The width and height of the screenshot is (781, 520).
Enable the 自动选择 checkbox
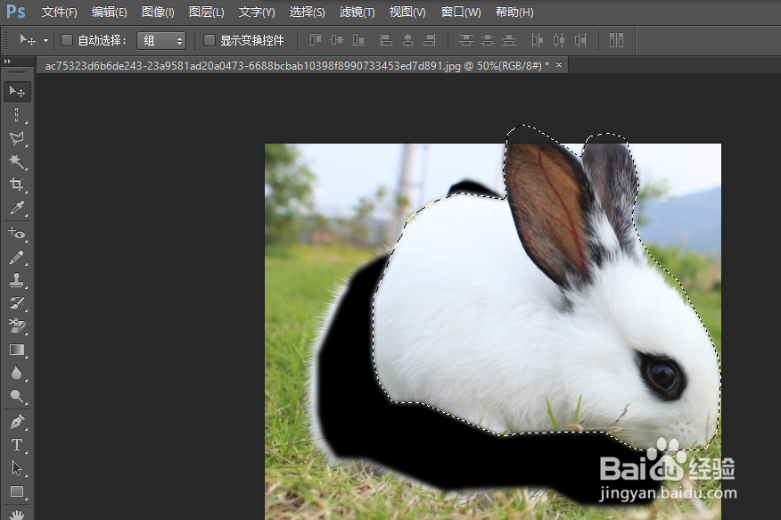(66, 40)
